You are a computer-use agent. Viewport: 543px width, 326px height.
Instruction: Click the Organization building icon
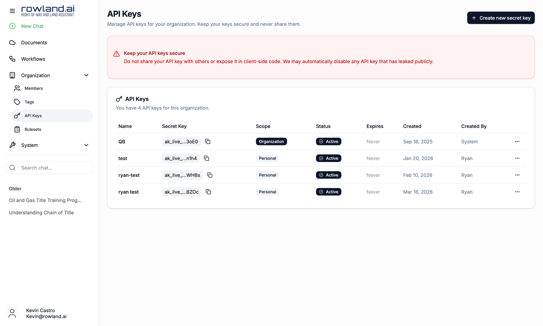click(x=12, y=75)
